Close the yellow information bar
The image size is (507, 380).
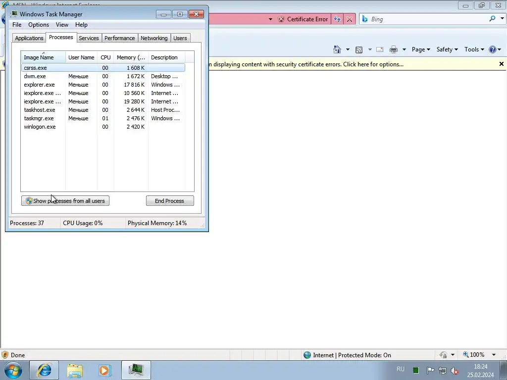point(501,64)
